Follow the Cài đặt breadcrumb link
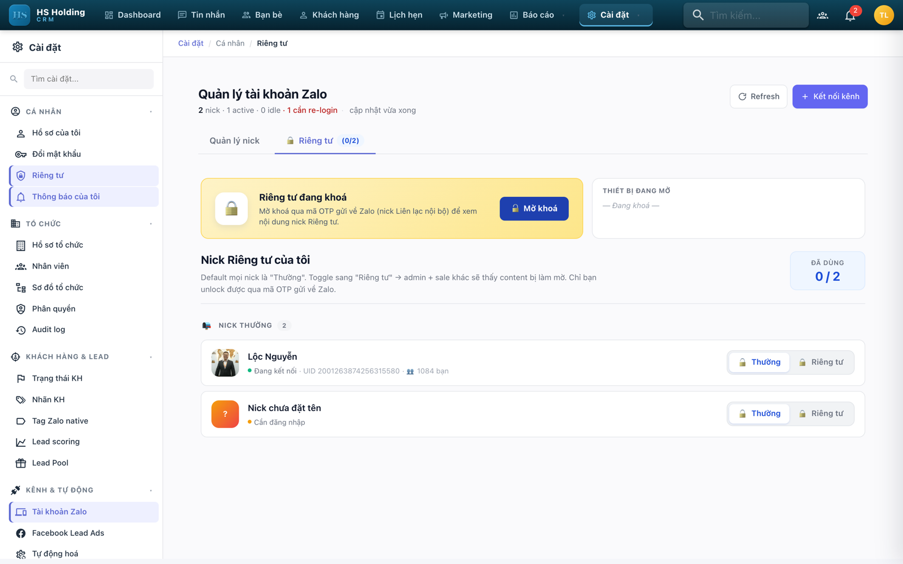 tap(191, 43)
